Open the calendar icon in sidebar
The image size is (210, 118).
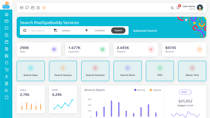coord(6,42)
